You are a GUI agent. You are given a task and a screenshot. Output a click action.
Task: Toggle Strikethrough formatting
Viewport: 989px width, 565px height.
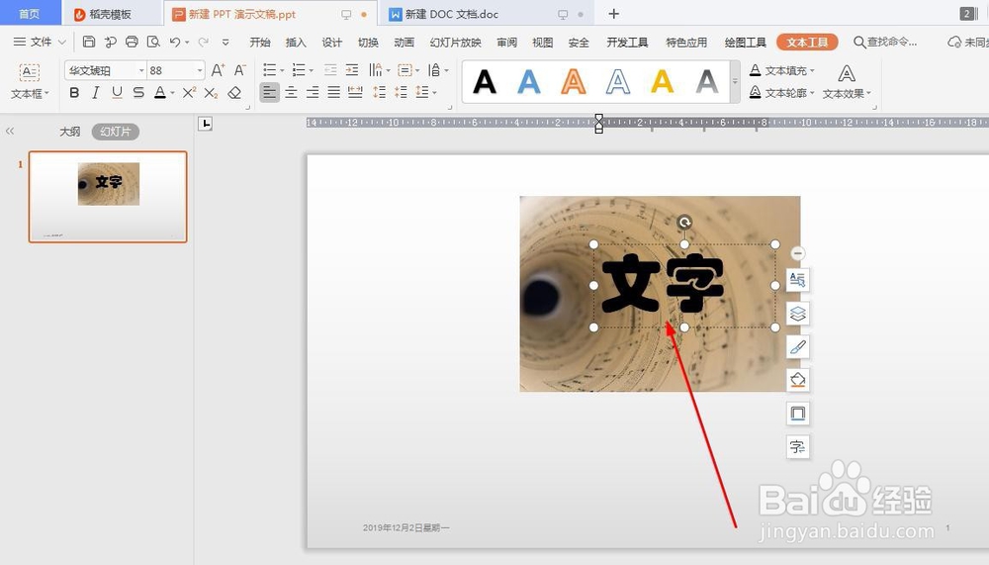click(138, 93)
